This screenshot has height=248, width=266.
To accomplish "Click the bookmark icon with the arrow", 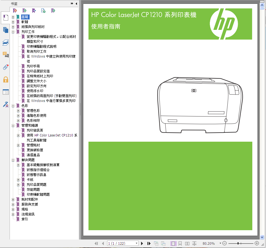I will click(34, 11).
